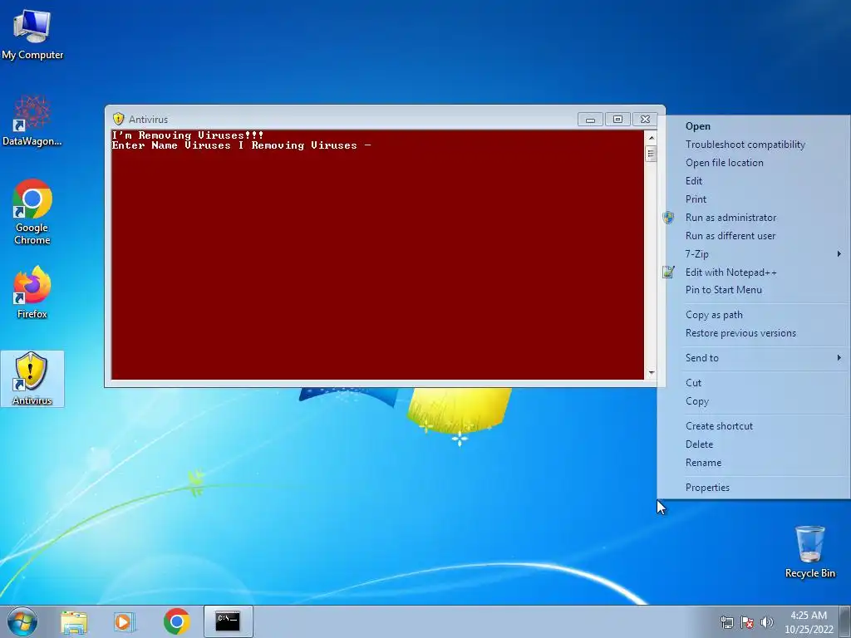Screen dimensions: 851x638
Task: Click the command prompt taskbar button
Action: (228, 621)
